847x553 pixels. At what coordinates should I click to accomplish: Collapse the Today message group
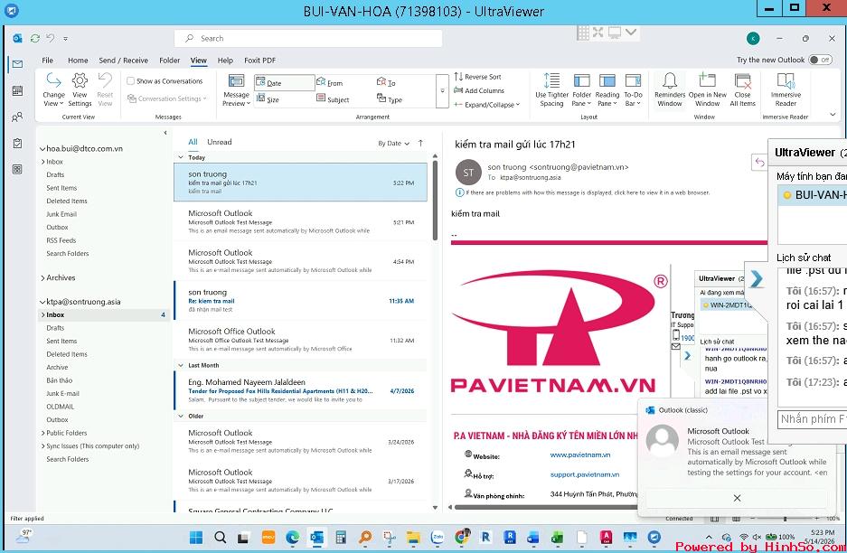coord(181,157)
